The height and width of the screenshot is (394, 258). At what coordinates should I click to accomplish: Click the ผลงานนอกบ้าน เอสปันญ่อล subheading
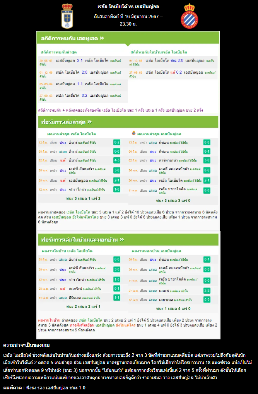point(156,251)
